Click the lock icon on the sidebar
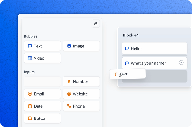This screenshot has width=192, height=127. (96, 24)
